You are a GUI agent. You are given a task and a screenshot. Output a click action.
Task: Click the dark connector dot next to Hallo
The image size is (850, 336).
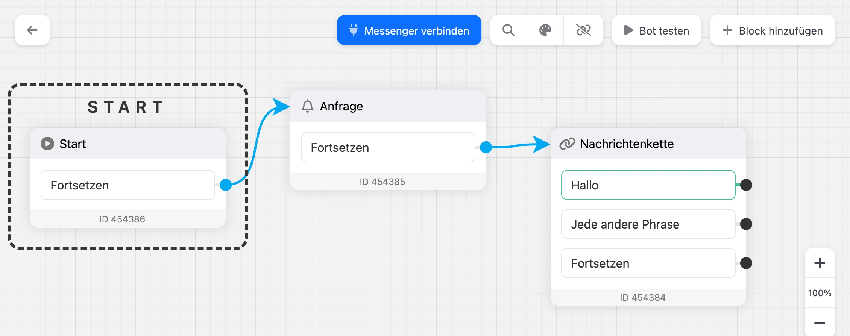click(746, 185)
